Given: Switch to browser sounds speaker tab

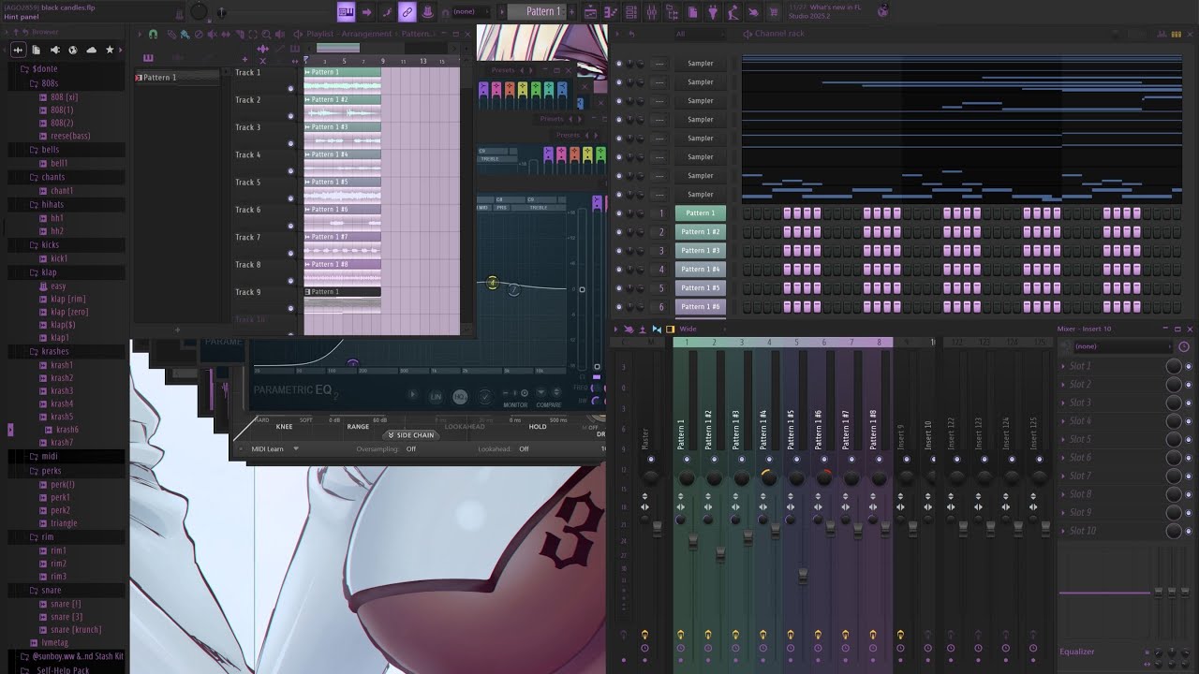Looking at the screenshot, I should tap(54, 50).
